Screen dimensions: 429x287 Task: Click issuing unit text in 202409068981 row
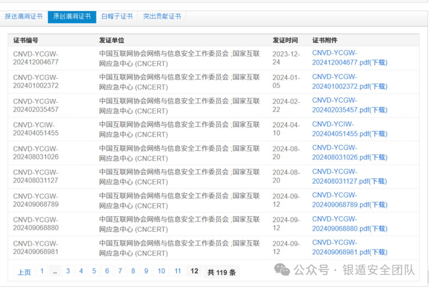(x=179, y=248)
